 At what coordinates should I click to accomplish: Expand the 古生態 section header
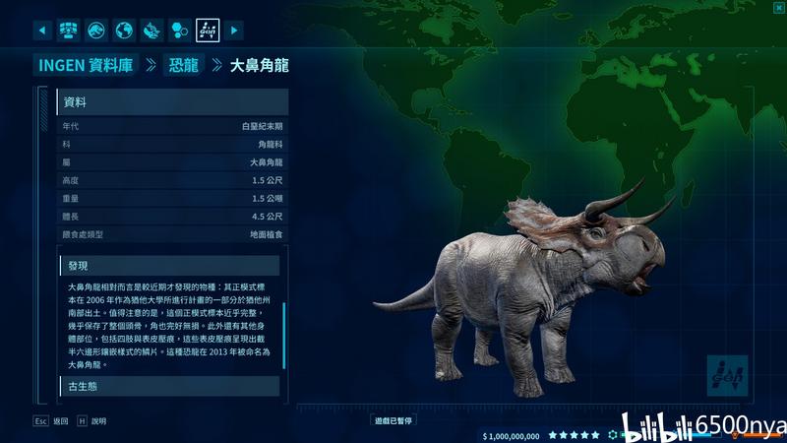[x=169, y=386]
